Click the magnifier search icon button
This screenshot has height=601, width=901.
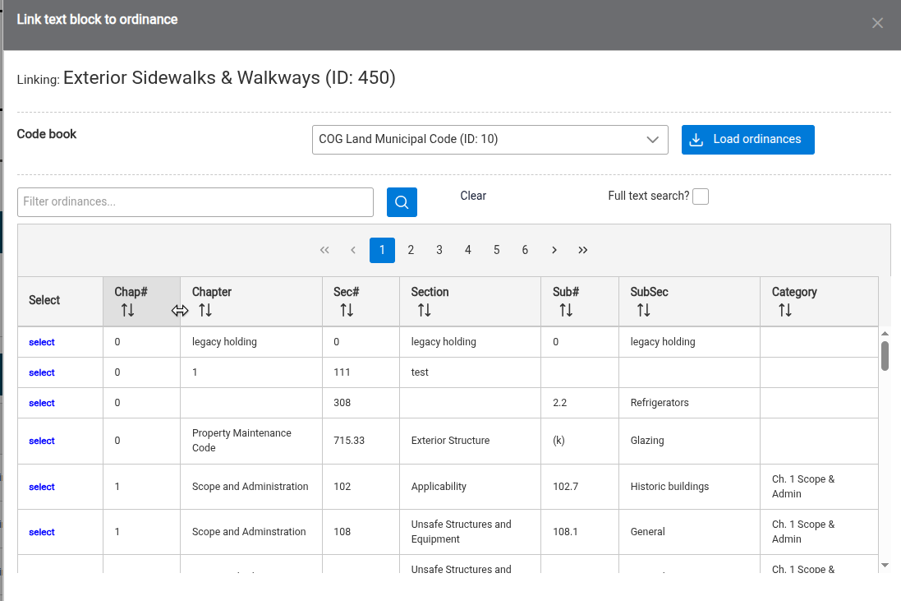(x=402, y=202)
